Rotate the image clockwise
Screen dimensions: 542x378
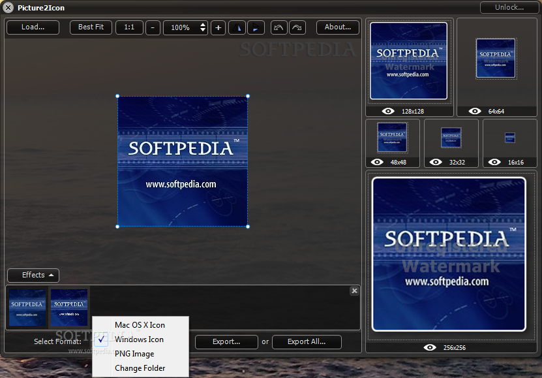pos(297,27)
